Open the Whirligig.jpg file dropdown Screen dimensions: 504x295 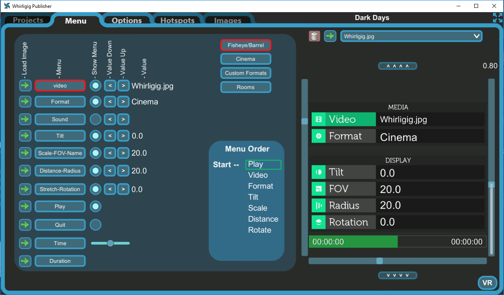coord(411,36)
